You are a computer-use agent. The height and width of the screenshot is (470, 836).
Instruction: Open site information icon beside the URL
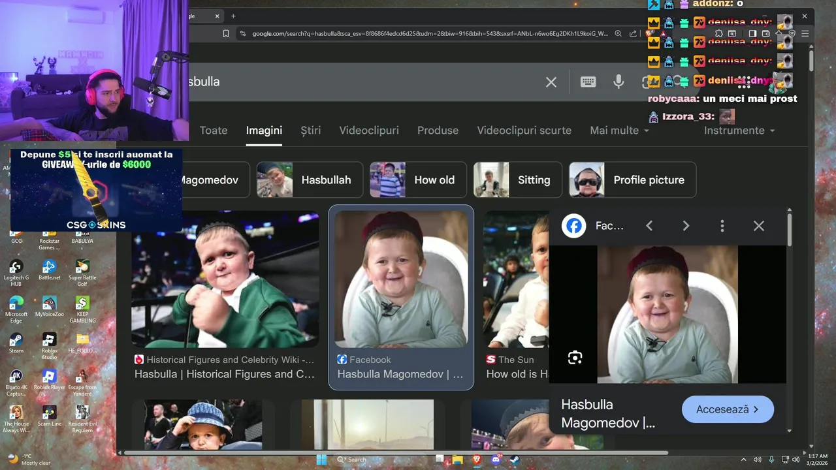(x=243, y=33)
